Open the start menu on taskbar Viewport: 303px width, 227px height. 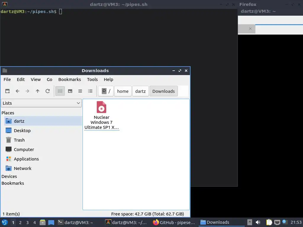pyautogui.click(x=5, y=222)
